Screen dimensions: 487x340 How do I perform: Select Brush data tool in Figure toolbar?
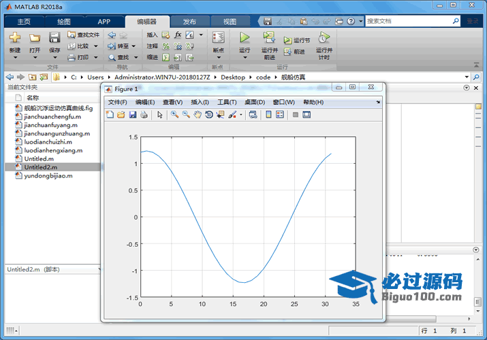(232, 115)
